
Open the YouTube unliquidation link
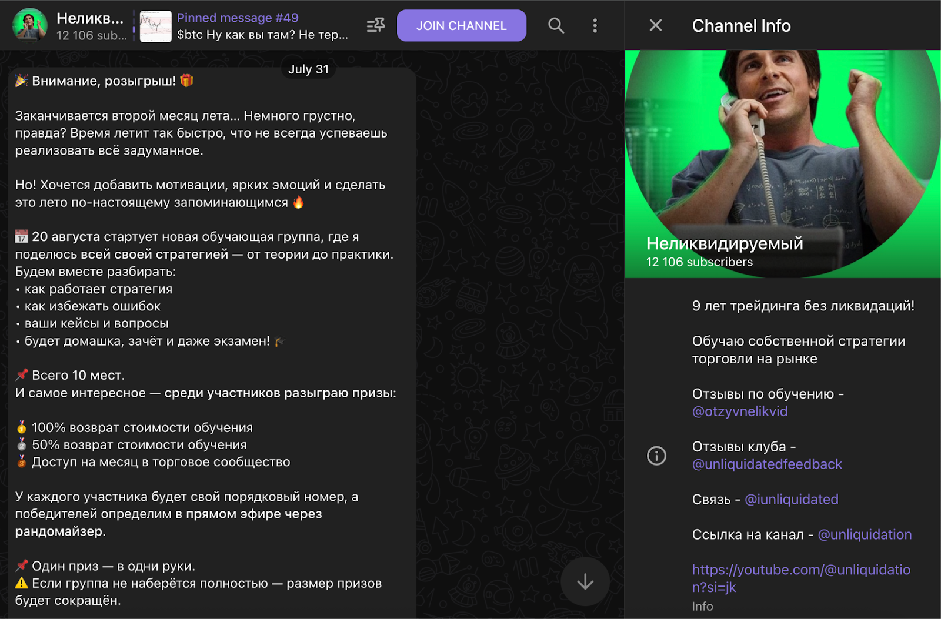point(801,578)
